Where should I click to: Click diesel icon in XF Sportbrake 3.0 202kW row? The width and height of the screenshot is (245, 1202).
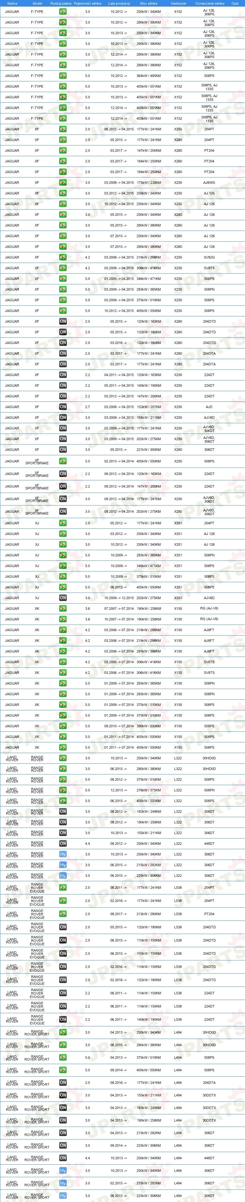63,511
